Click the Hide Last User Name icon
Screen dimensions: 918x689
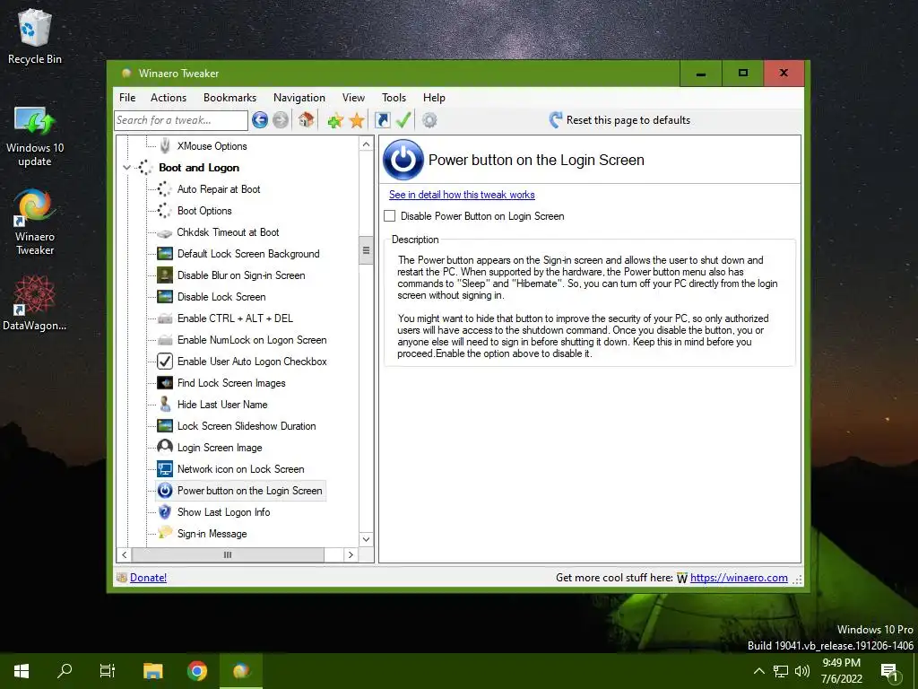[165, 405]
